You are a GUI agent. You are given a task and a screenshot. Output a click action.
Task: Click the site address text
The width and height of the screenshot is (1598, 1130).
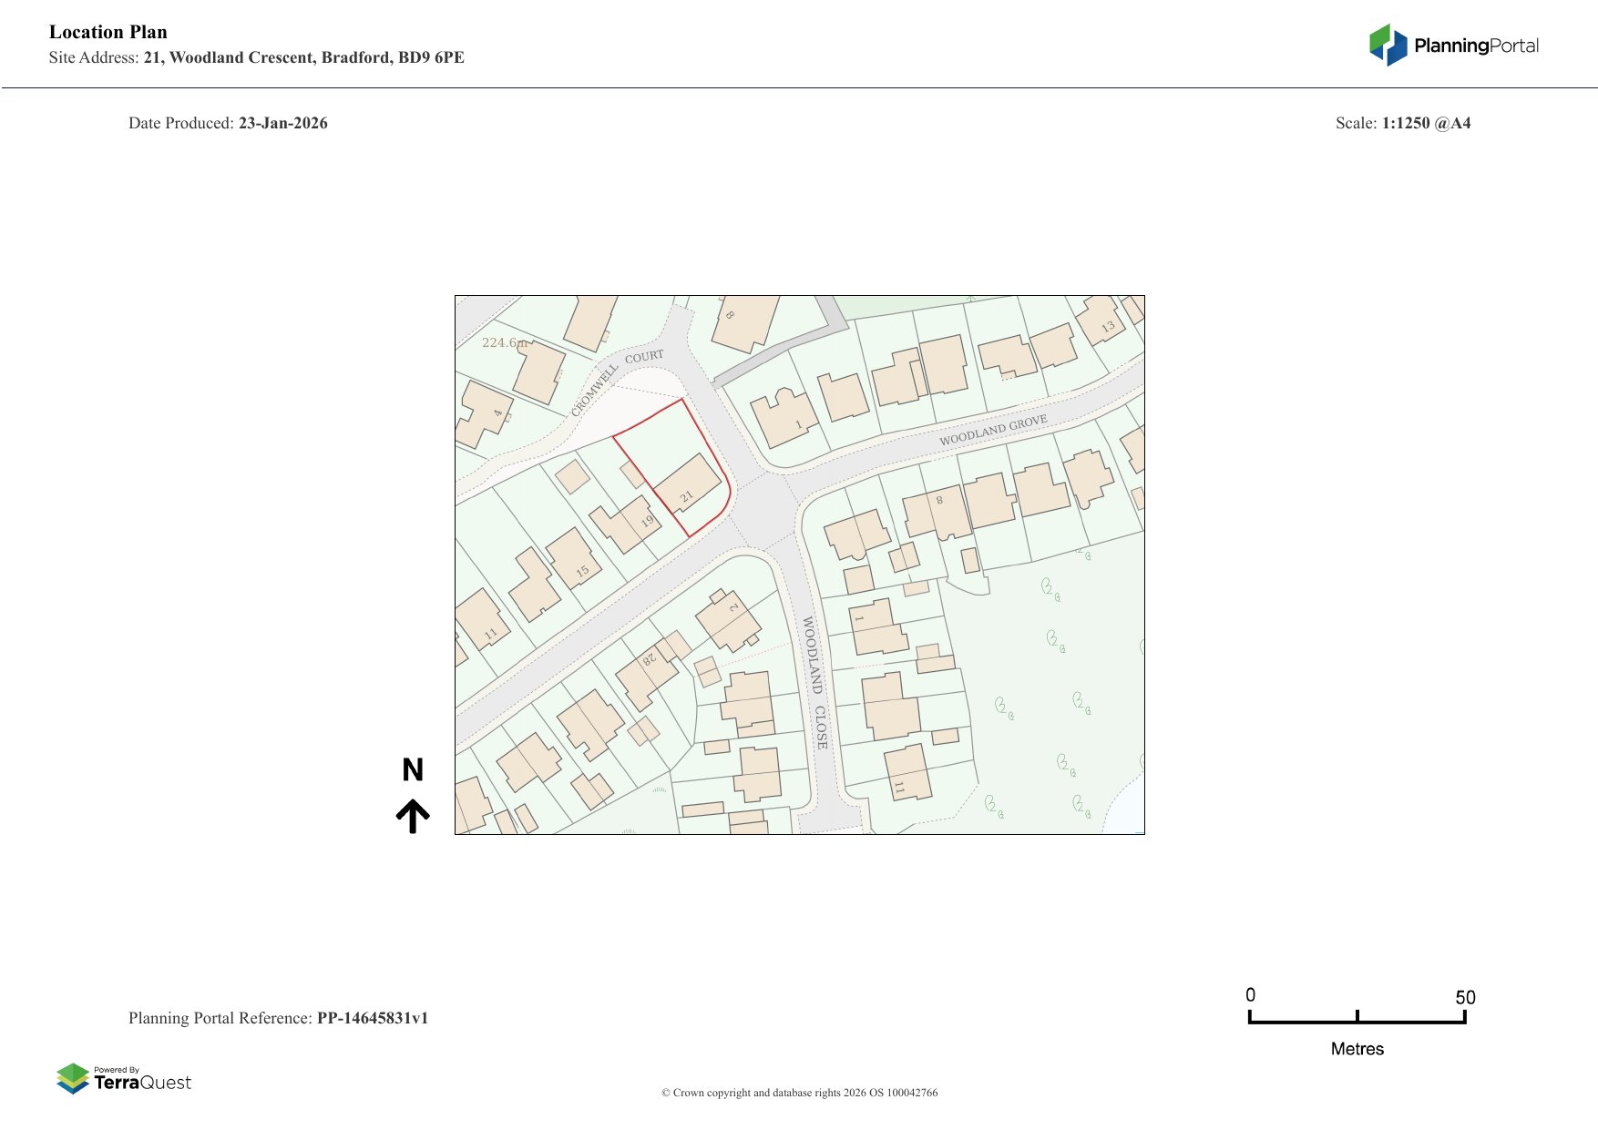click(257, 57)
